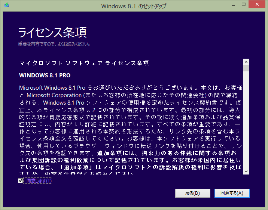
Task: Click the license text scroll up arrow
Action: (x=246, y=62)
